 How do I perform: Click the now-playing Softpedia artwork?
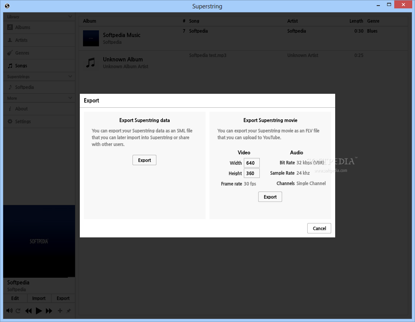tap(39, 241)
